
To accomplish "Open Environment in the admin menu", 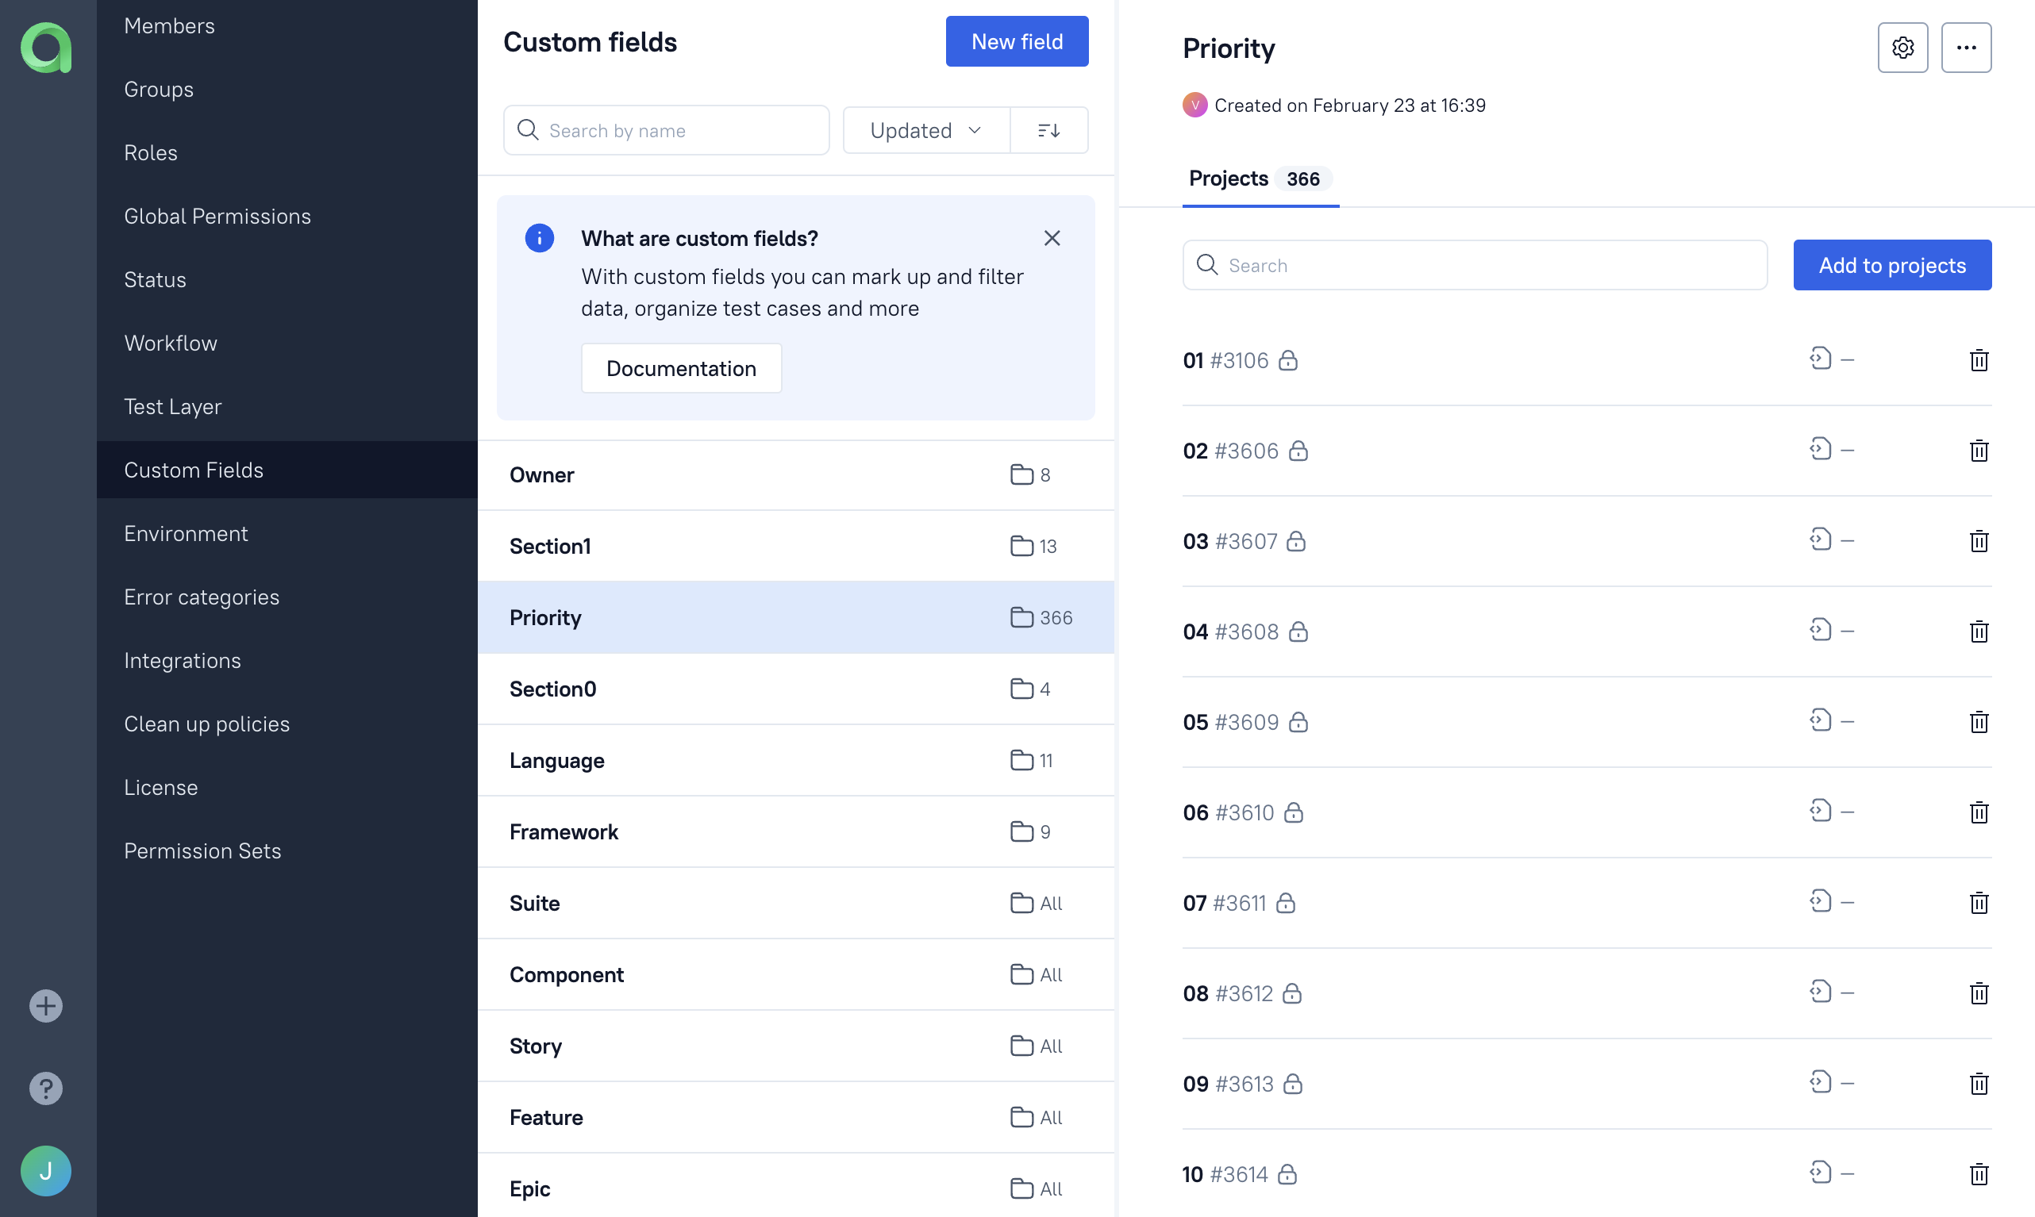I will pos(186,533).
